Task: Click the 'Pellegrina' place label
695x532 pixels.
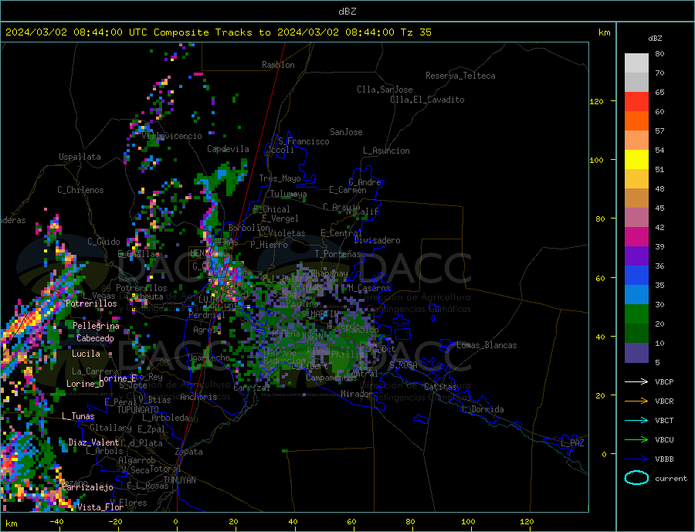Action: [x=96, y=326]
